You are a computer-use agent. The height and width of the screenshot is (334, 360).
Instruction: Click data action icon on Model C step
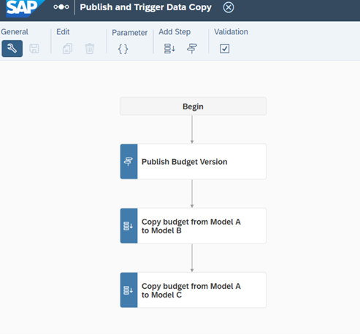click(x=129, y=290)
